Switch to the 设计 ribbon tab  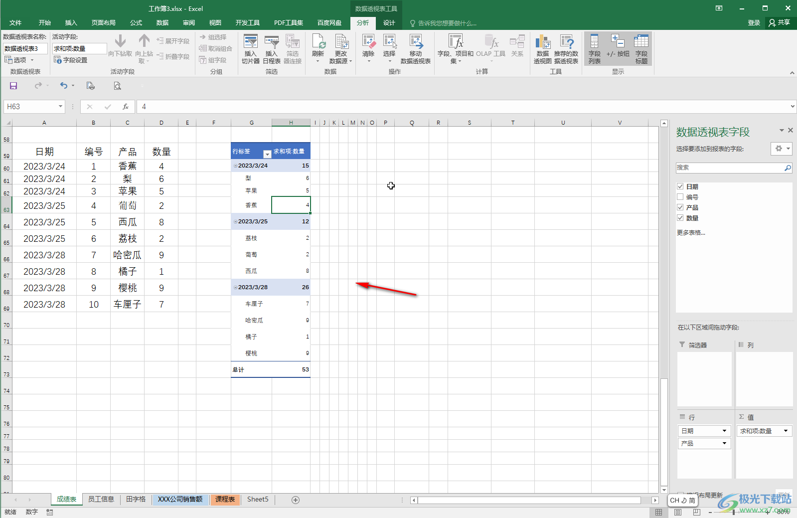click(389, 23)
